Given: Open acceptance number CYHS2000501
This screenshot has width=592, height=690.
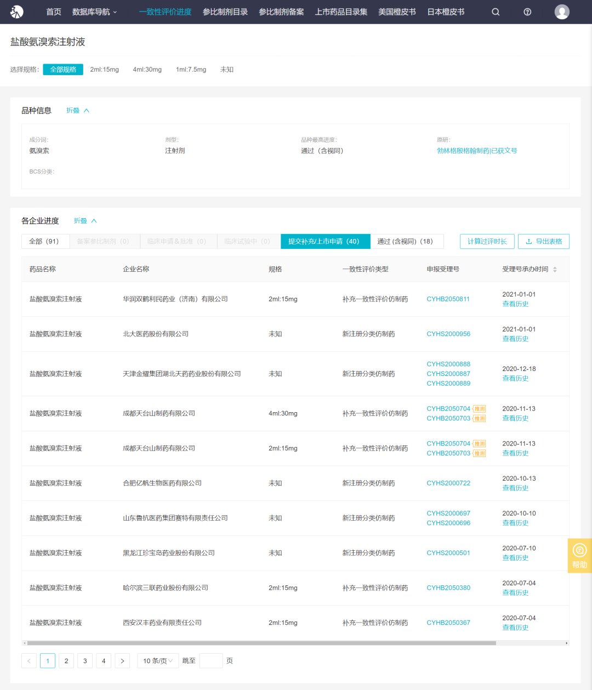Looking at the screenshot, I should click(x=448, y=553).
